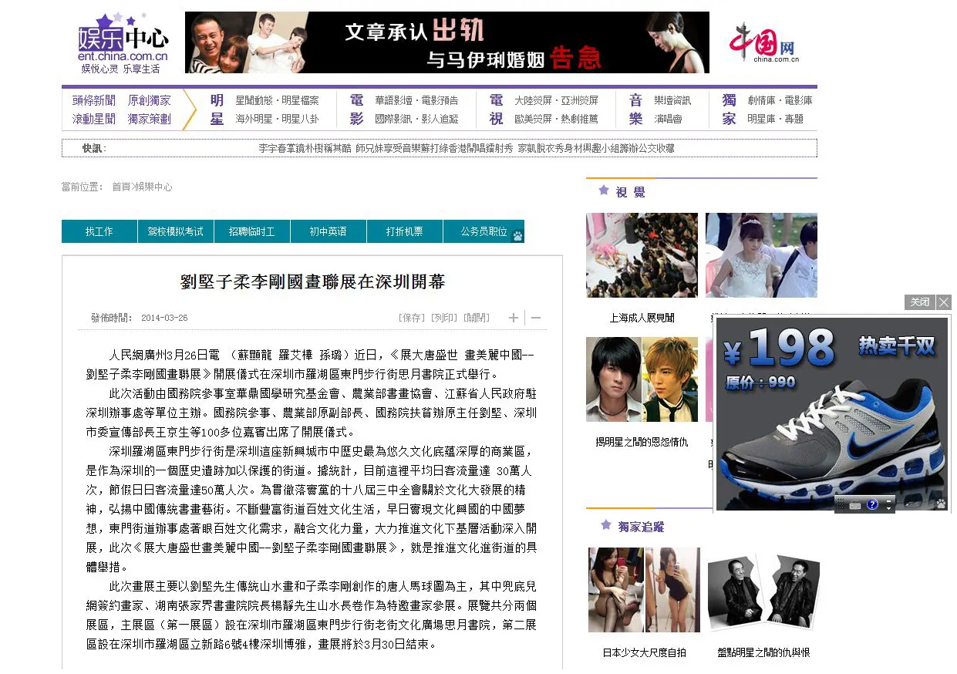The image size is (957, 674).
Task: Open the 電視 section heading
Action: (496, 110)
